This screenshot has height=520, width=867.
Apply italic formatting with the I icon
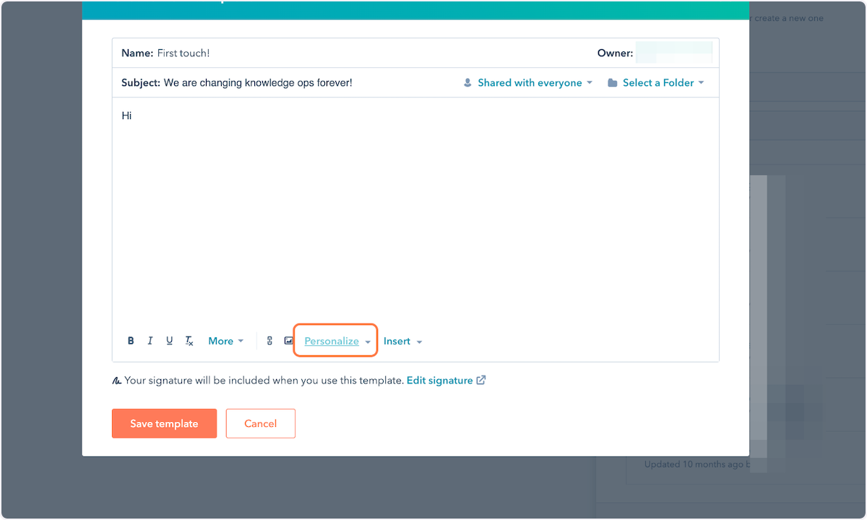coord(150,341)
